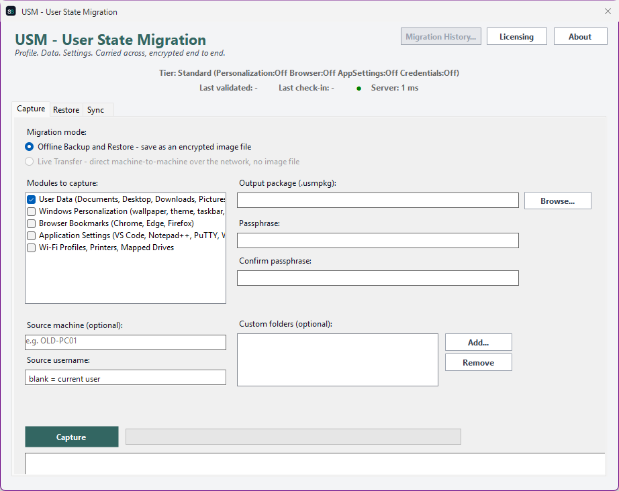The height and width of the screenshot is (491, 619).
Task: Add a custom folder
Action: 479,342
